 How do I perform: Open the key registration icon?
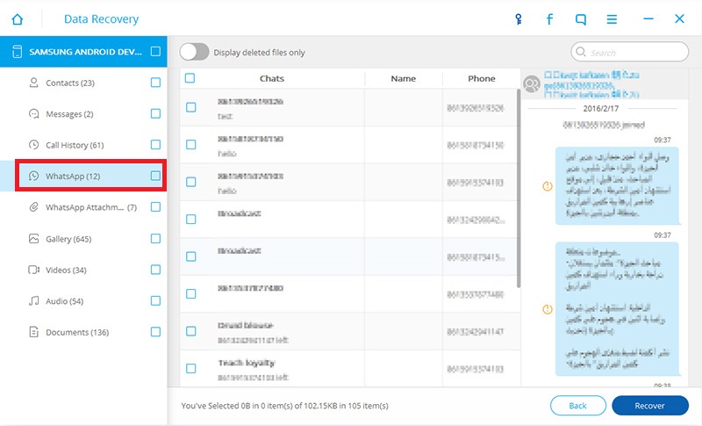pos(519,19)
